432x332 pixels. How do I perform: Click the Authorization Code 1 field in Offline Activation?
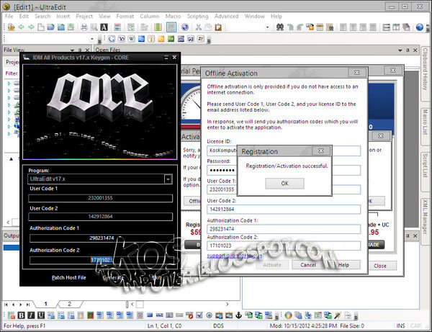coord(284,229)
